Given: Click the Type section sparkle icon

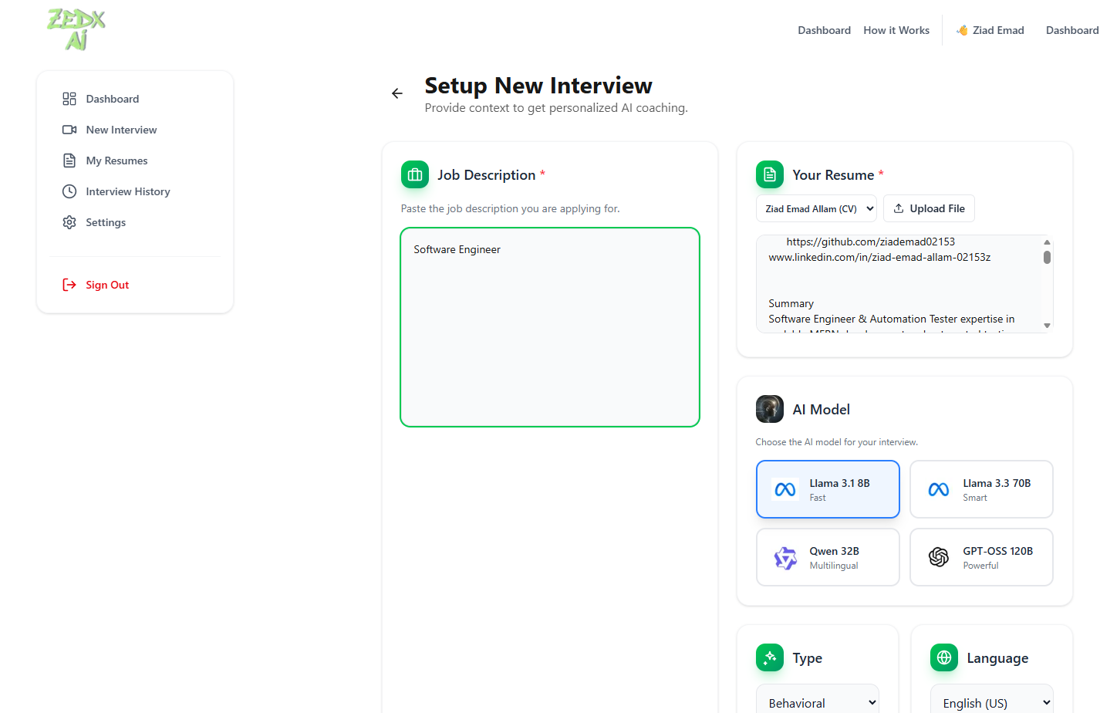Looking at the screenshot, I should 769,657.
